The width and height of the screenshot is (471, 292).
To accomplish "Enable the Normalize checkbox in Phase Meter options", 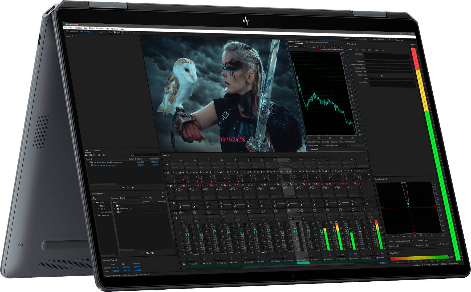I will tap(441, 244).
